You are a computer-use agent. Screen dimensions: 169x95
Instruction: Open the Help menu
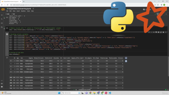(32, 11)
